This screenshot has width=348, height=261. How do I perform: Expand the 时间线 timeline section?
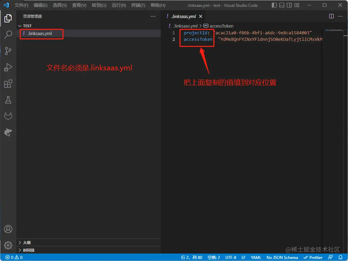[x=89, y=250]
